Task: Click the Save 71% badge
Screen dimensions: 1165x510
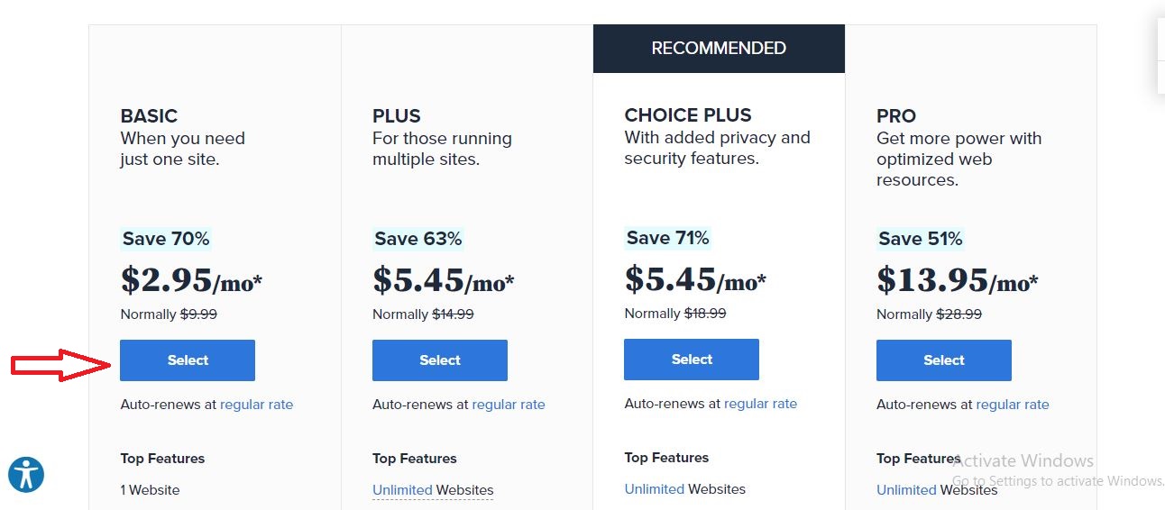Action: point(667,238)
